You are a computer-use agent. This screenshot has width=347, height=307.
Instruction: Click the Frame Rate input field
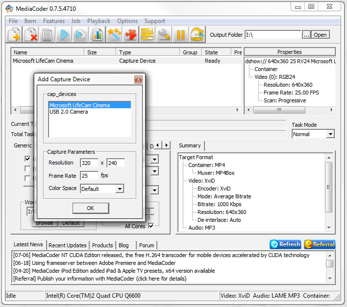pos(89,176)
